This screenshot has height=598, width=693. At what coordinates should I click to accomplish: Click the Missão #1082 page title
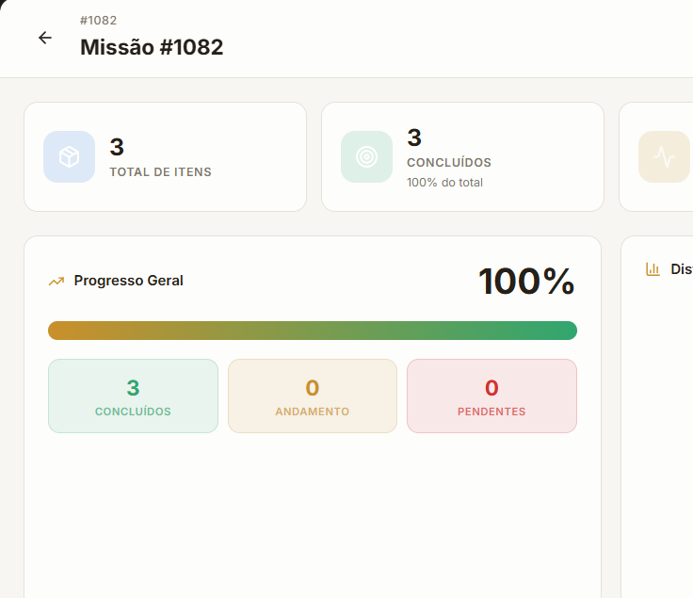(152, 47)
